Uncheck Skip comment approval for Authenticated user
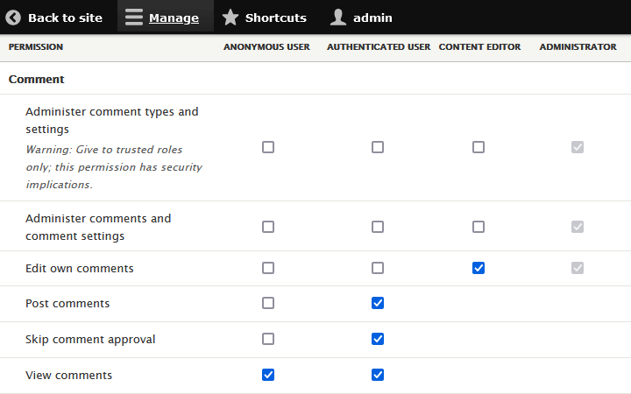Screen dimensions: 631x394 click(378, 339)
